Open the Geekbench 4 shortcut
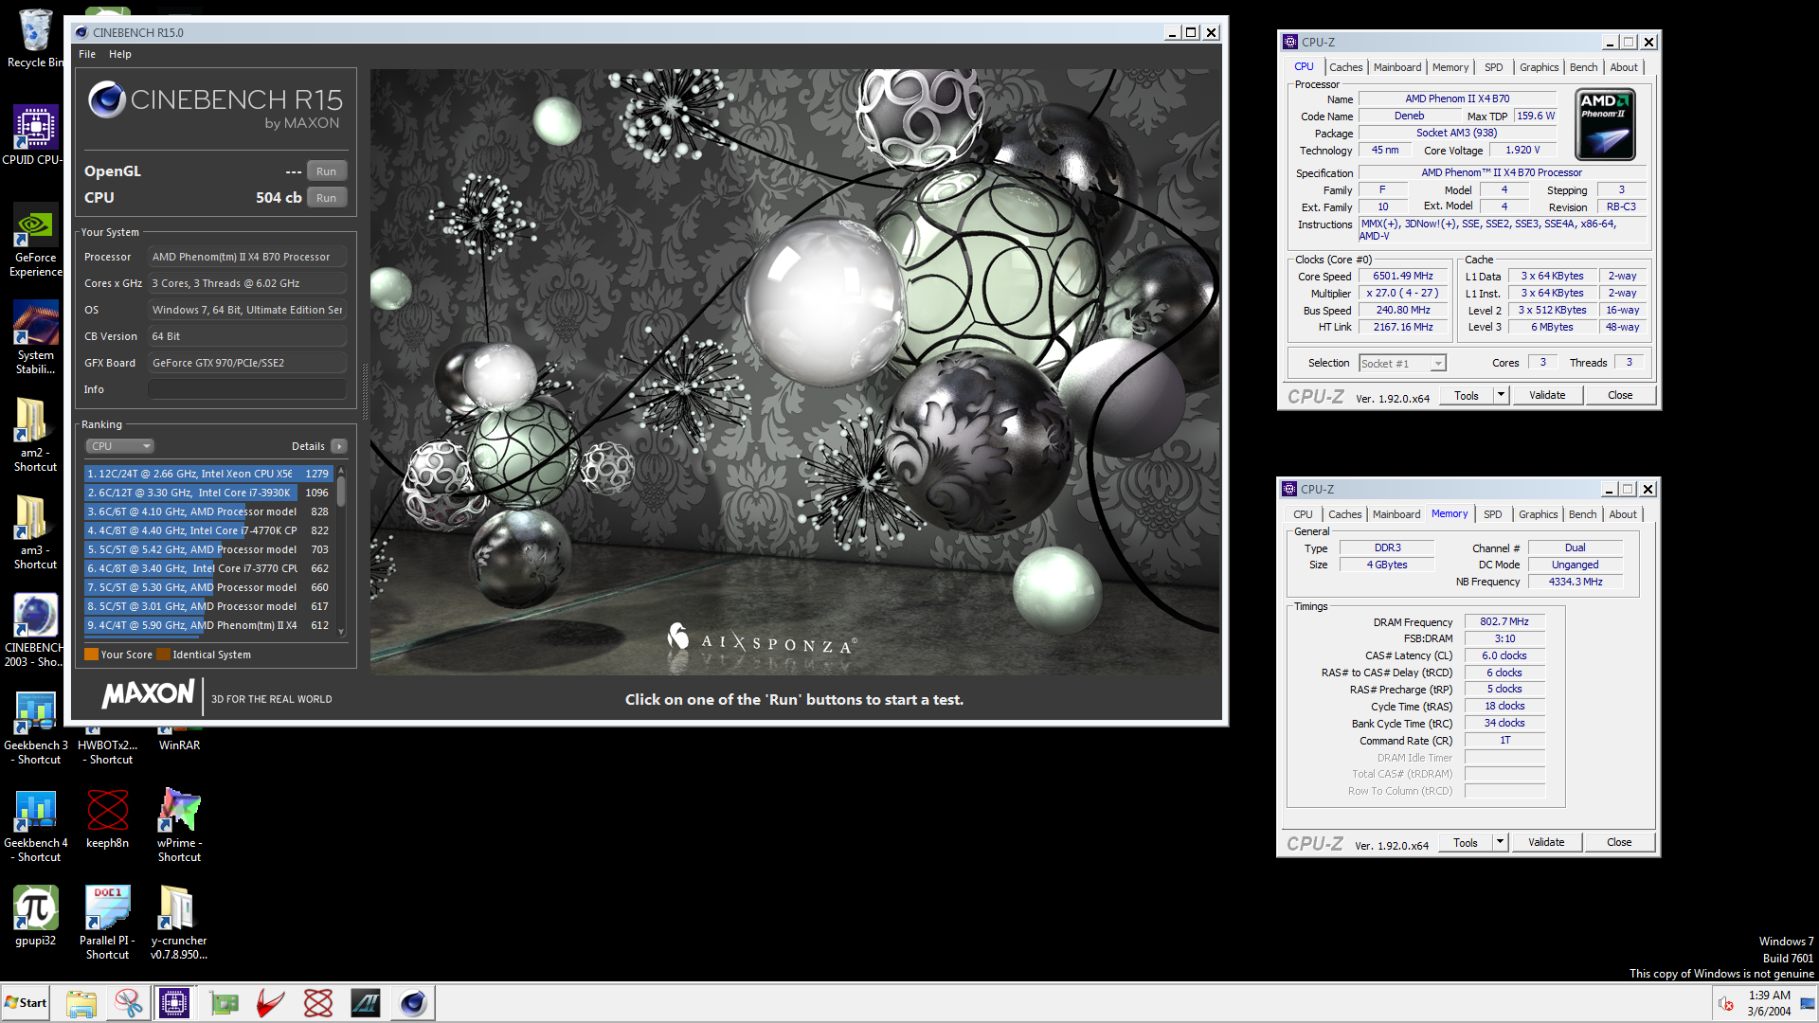Image resolution: width=1819 pixels, height=1023 pixels. click(x=35, y=825)
